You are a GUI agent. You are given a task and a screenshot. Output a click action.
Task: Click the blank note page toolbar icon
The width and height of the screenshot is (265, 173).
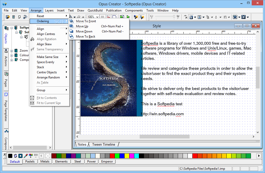[x=19, y=17]
